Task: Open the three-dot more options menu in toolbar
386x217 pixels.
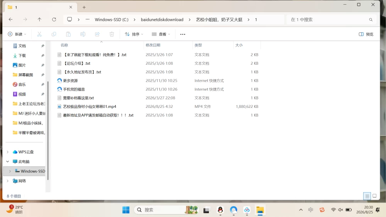Action: (183, 34)
